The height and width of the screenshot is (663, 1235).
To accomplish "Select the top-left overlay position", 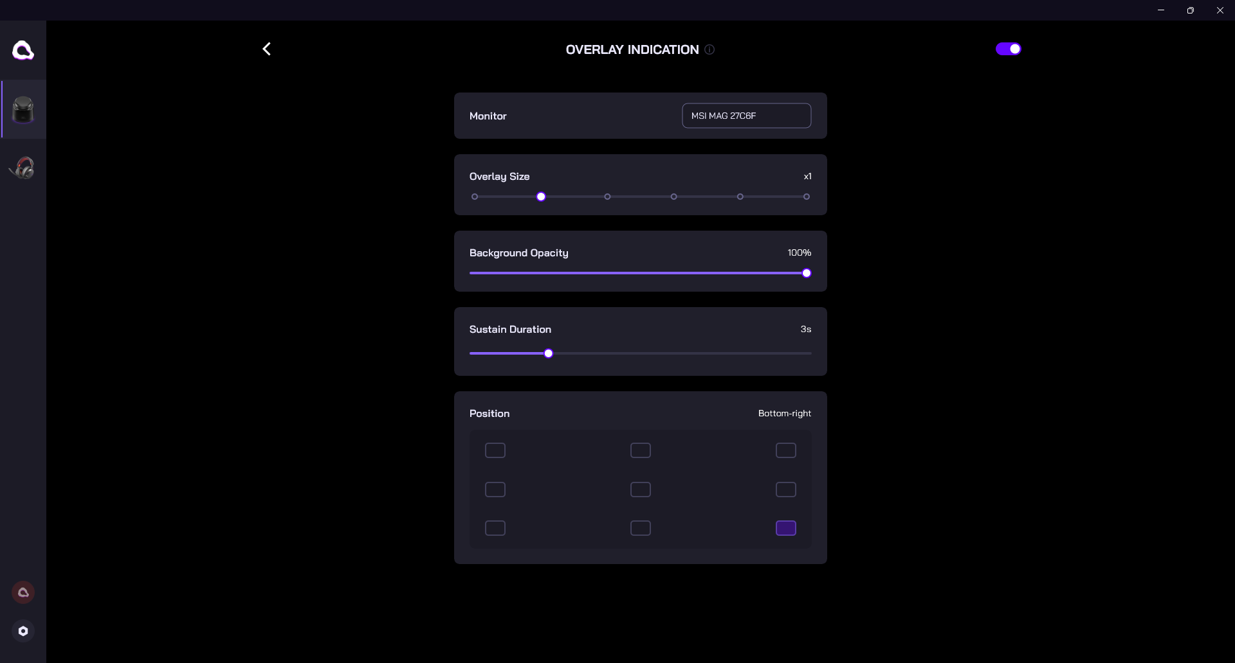I will pos(495,450).
